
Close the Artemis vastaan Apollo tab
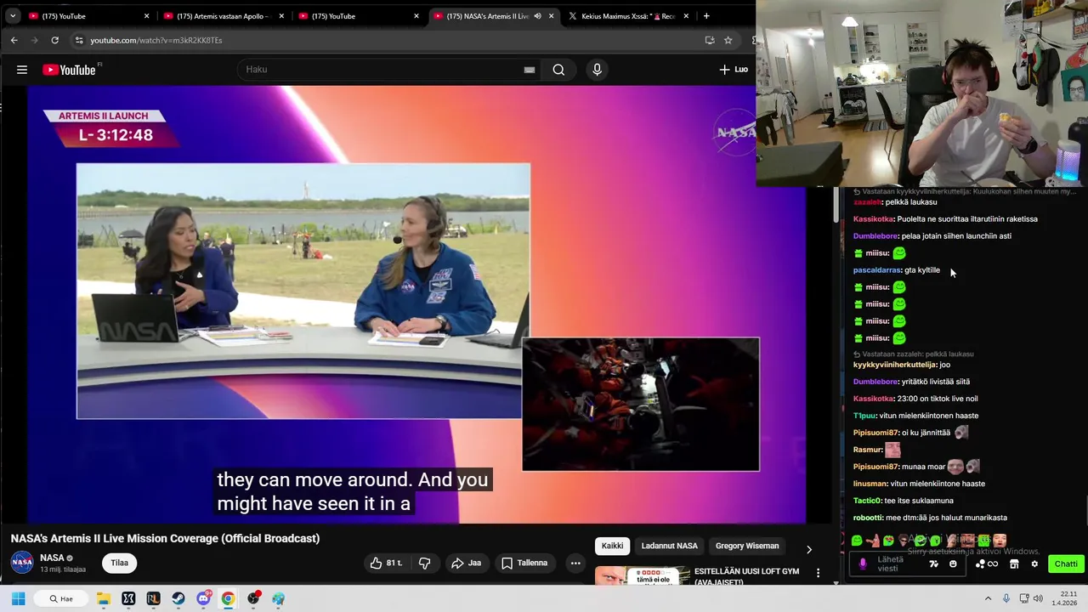pyautogui.click(x=281, y=16)
